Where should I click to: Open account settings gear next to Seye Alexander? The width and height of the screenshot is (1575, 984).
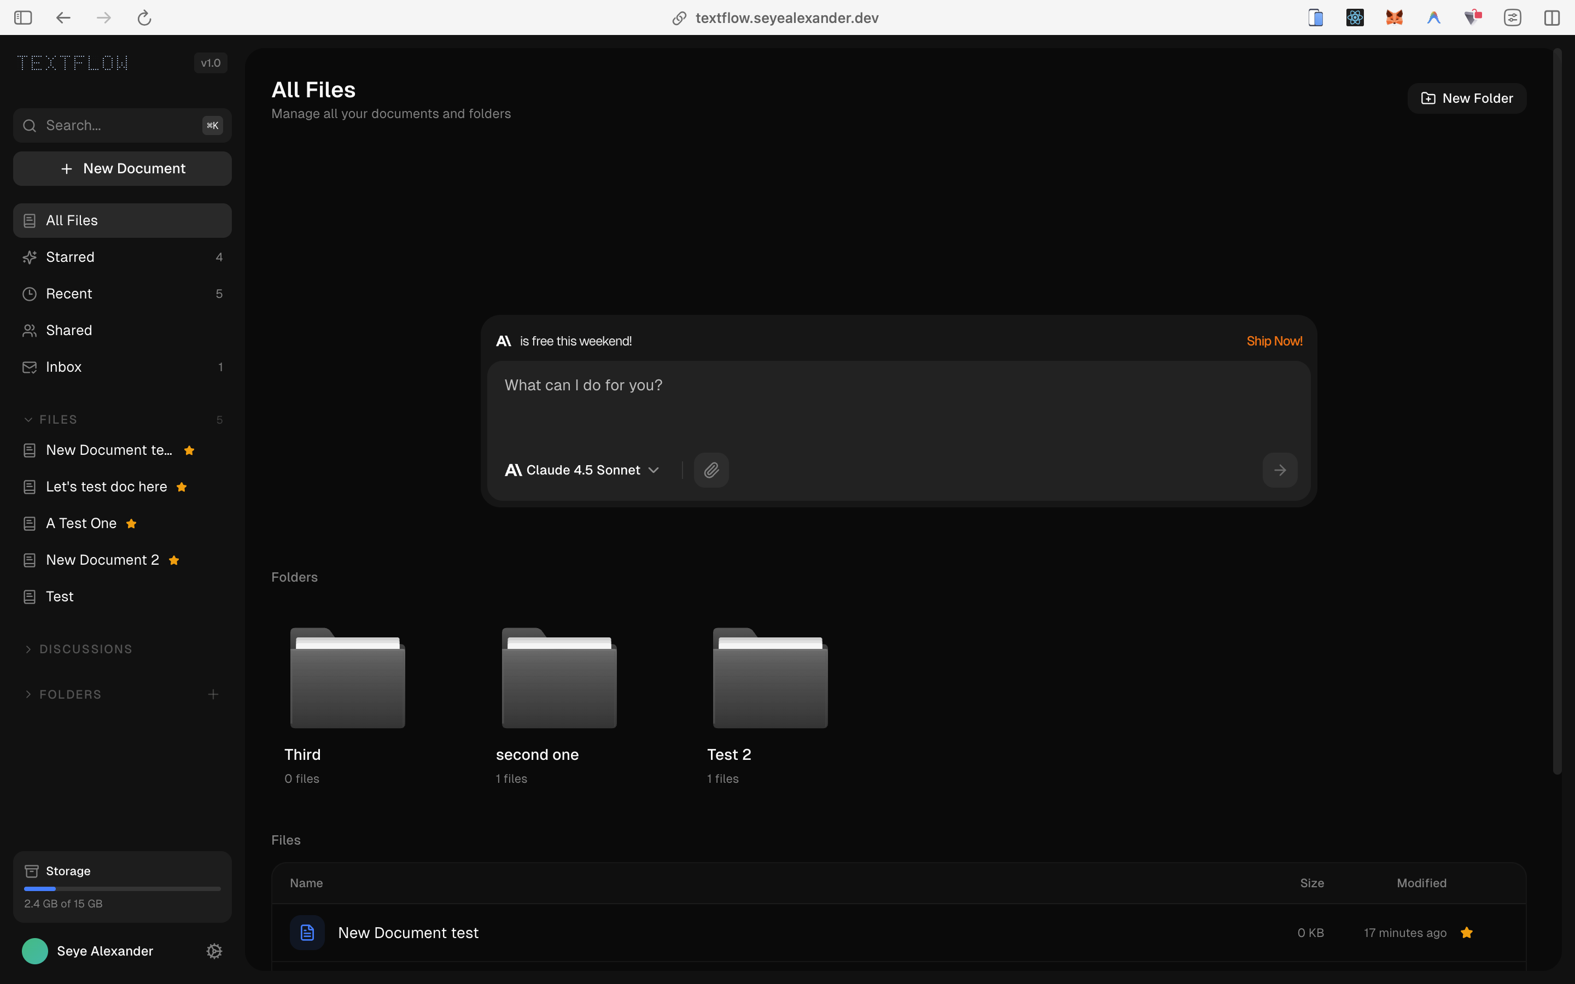coord(213,951)
